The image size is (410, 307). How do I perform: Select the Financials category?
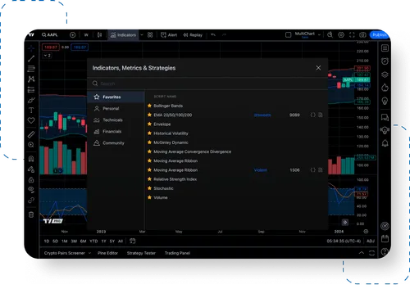[x=116, y=131]
